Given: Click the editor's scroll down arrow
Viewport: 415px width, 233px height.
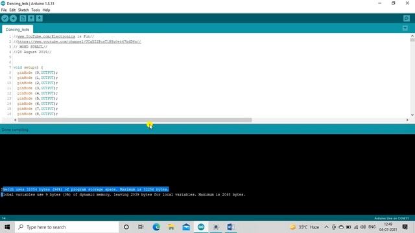Looking at the screenshot, I should (412, 115).
